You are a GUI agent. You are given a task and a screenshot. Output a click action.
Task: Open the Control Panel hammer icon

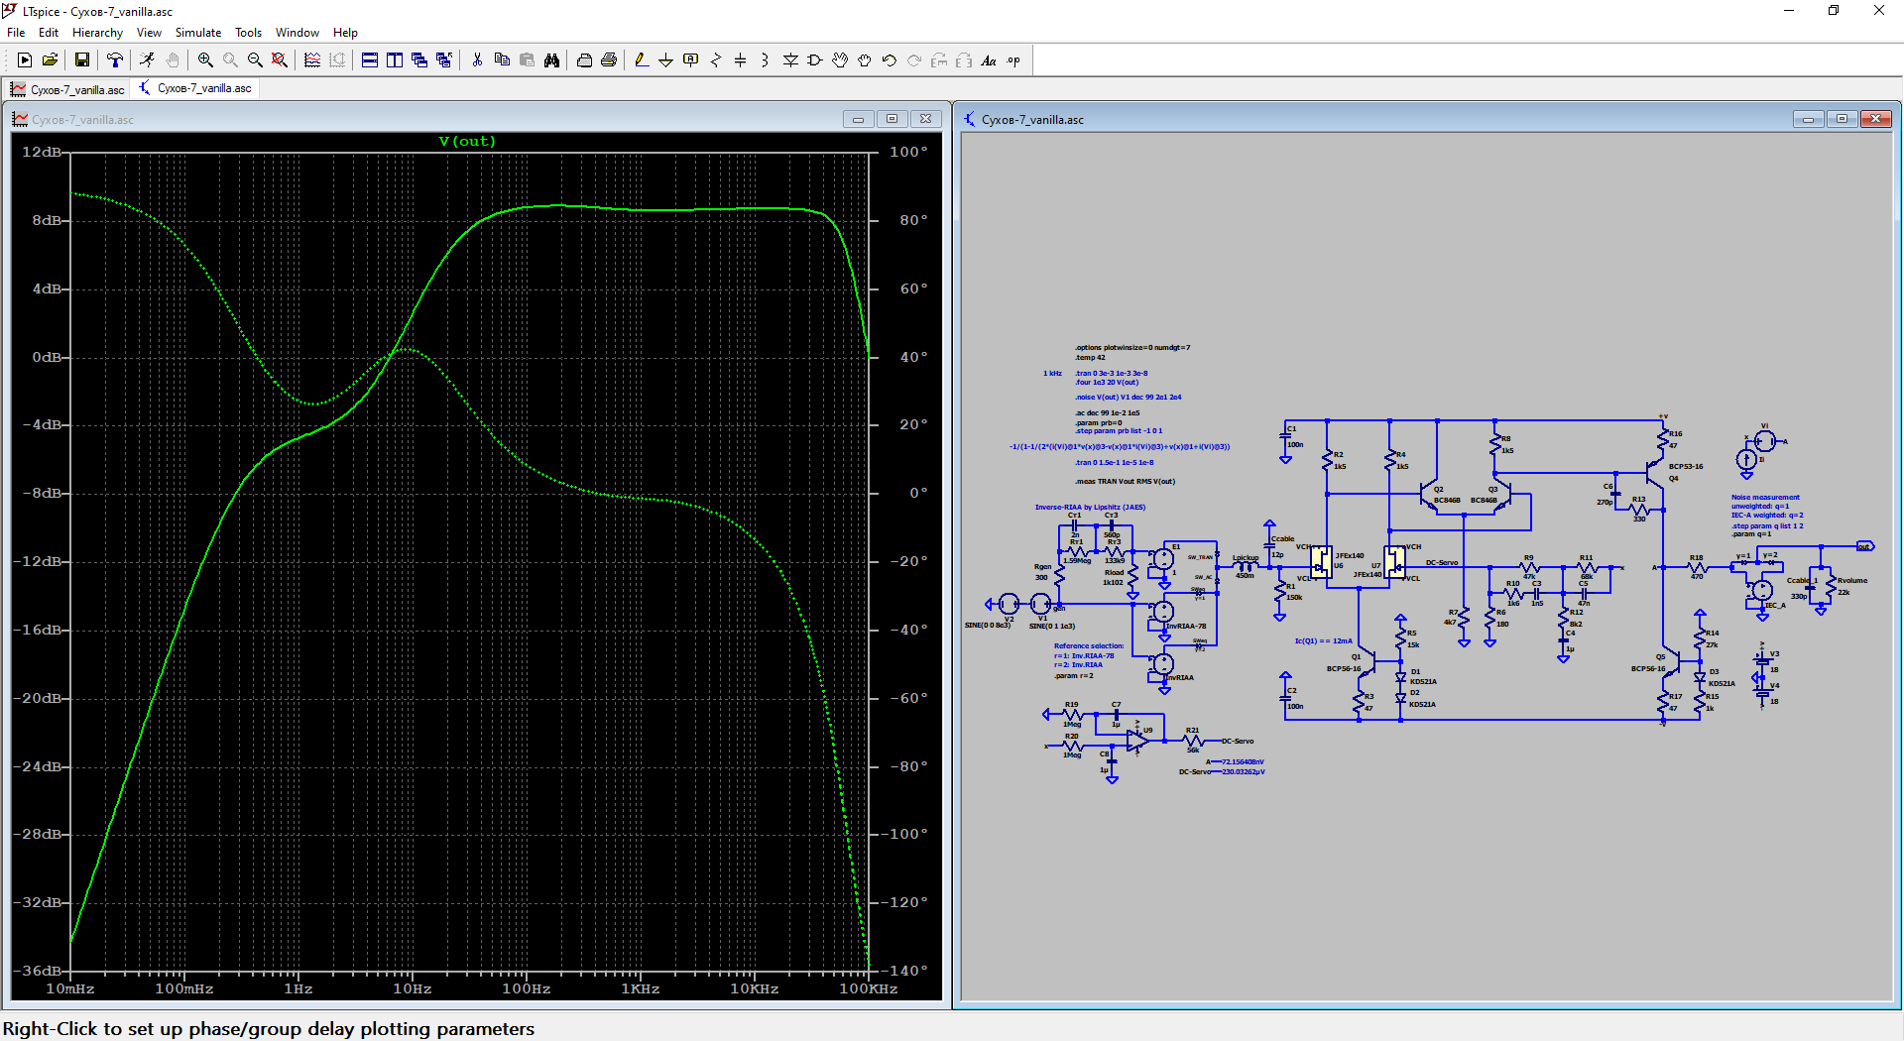point(115,60)
